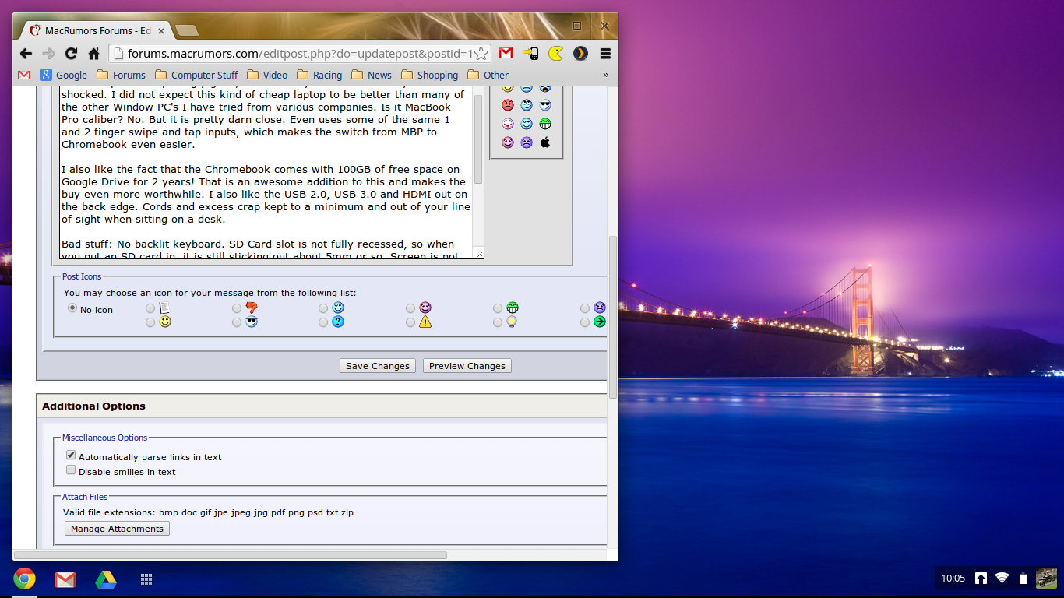Open the Google bookmark
Image resolution: width=1064 pixels, height=598 pixels.
[64, 75]
